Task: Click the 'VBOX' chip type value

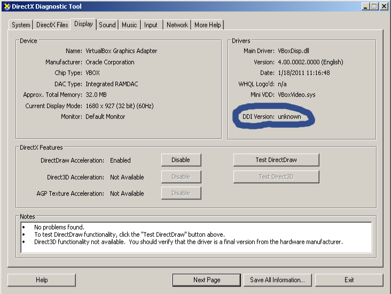Action: (x=92, y=73)
